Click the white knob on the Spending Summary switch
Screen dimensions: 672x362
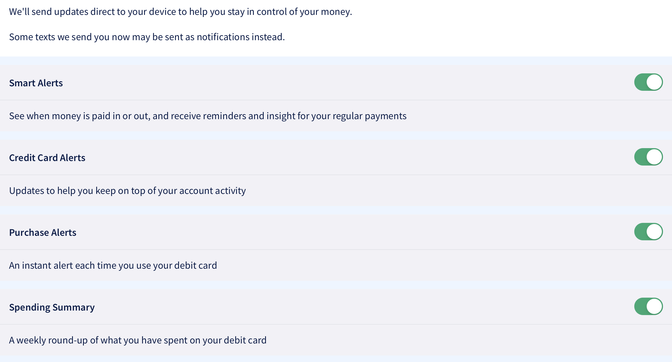tap(654, 306)
